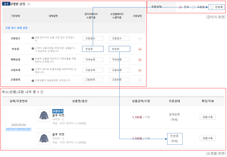Click the 결제완료 order status text

pyautogui.click(x=174, y=114)
